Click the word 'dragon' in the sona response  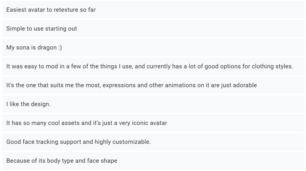coord(47,48)
